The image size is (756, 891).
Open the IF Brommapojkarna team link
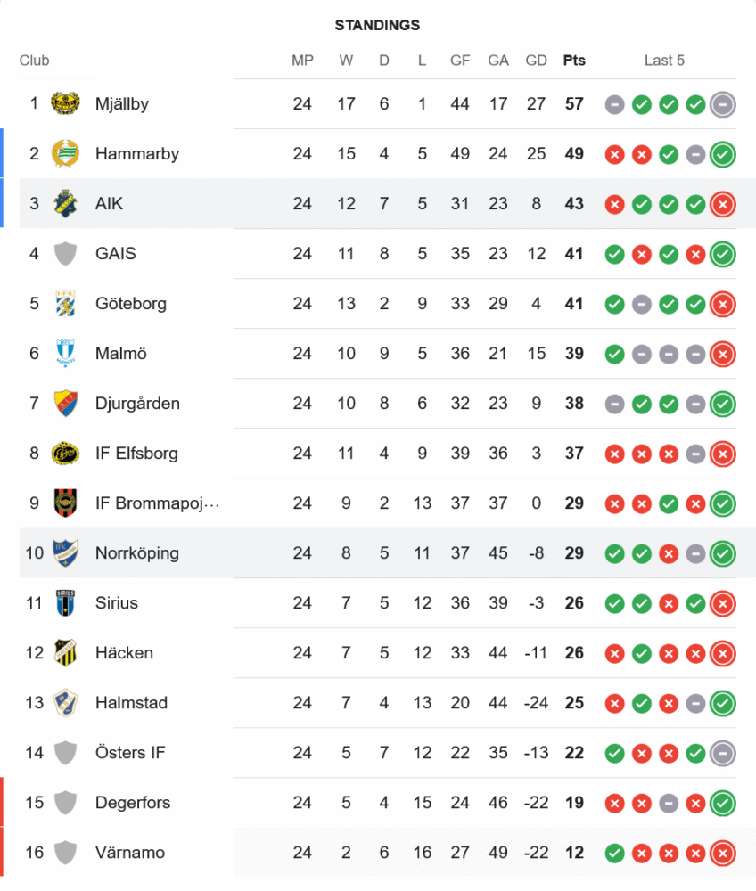pos(157,503)
